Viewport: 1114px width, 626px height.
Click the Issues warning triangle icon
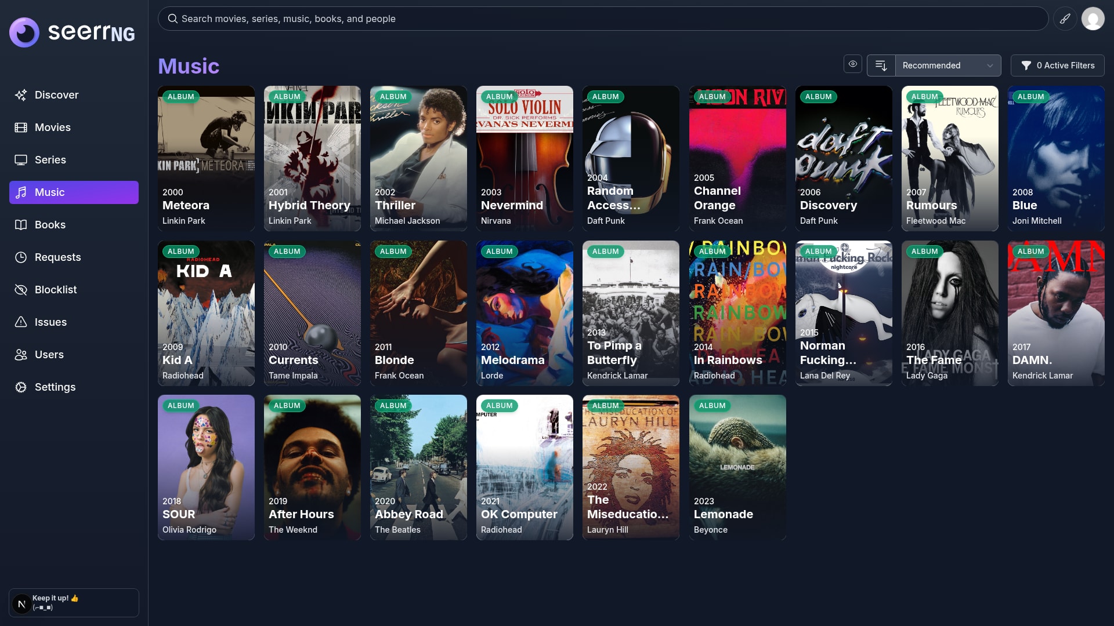[21, 322]
